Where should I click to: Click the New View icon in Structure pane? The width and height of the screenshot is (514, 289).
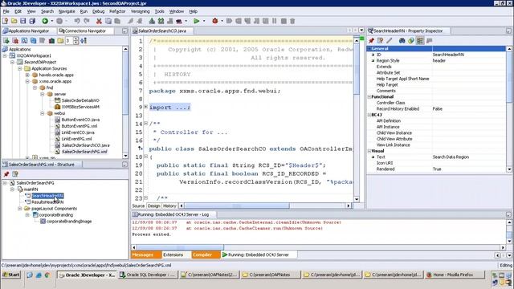tap(15, 174)
